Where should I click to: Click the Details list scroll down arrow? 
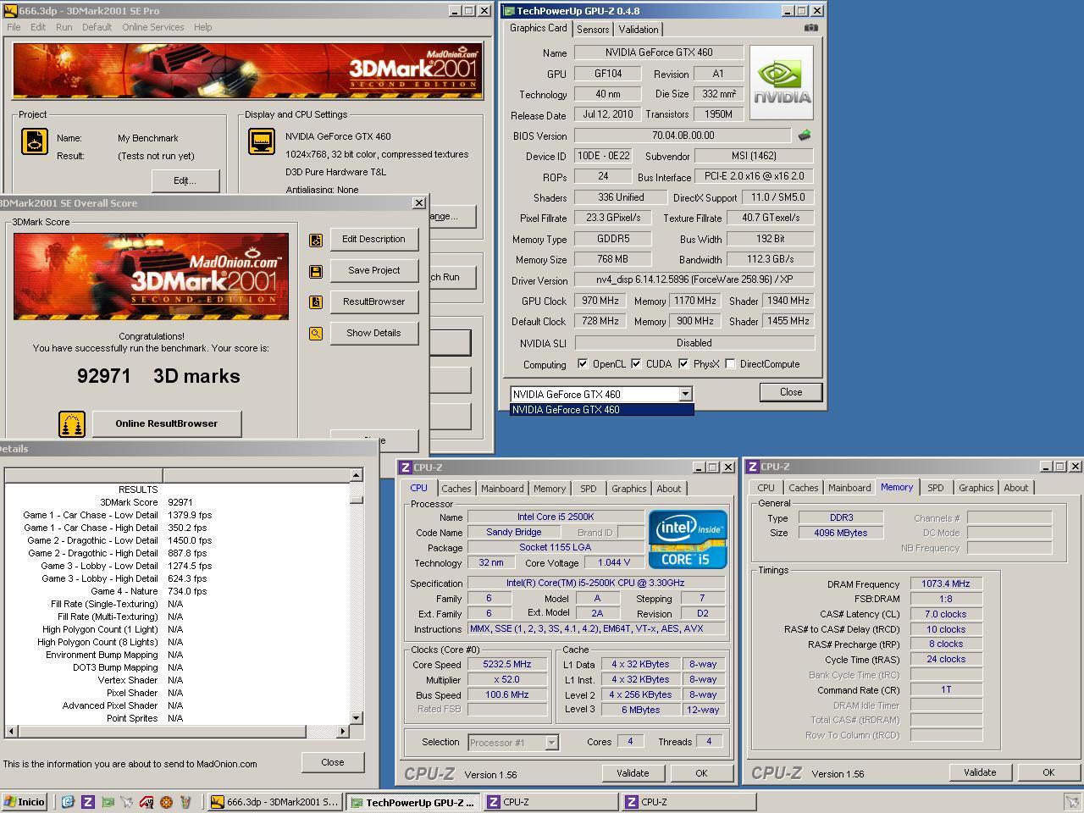click(x=356, y=718)
